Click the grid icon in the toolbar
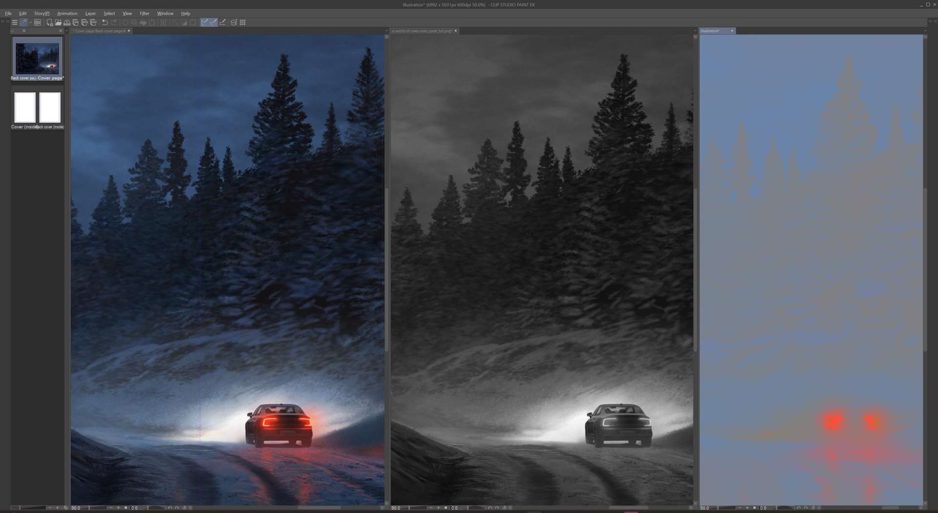 coord(243,22)
